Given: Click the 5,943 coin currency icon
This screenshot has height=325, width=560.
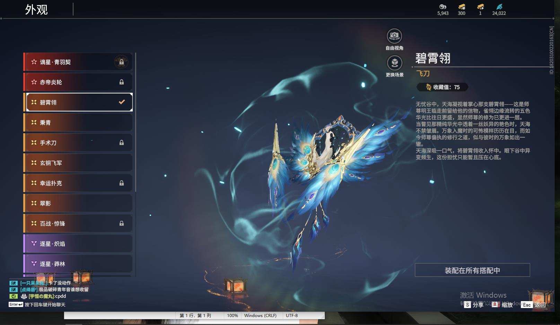Looking at the screenshot, I should 443,7.
